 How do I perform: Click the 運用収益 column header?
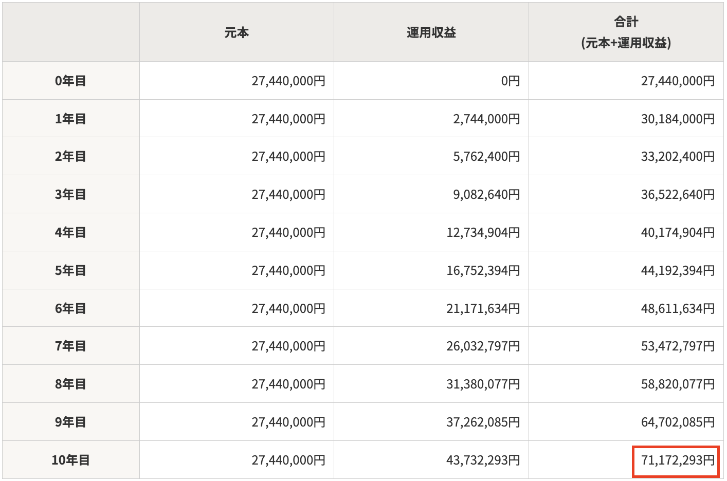(x=431, y=32)
